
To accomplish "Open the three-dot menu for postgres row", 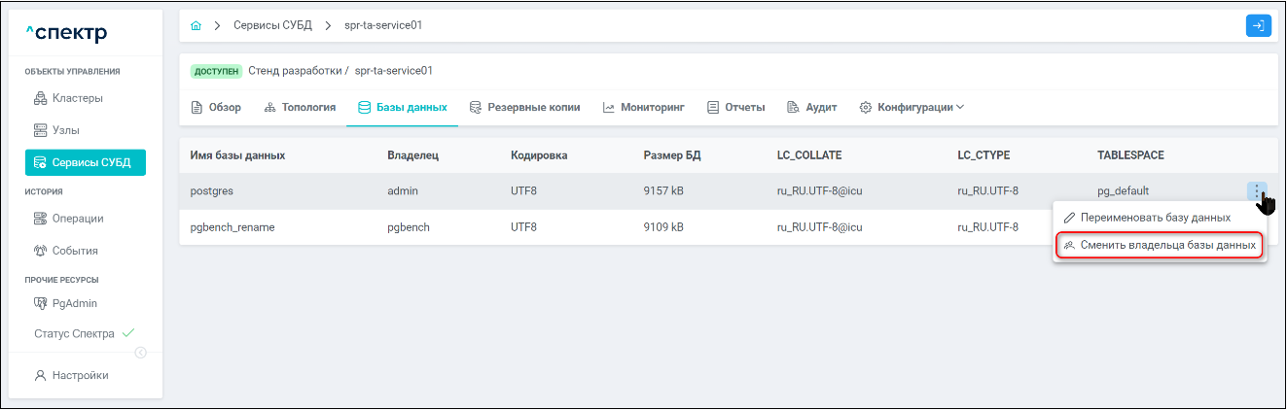I will point(1257,191).
